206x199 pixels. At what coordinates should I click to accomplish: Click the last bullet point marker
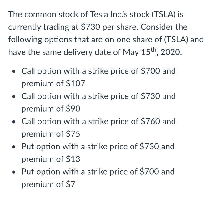13,172
